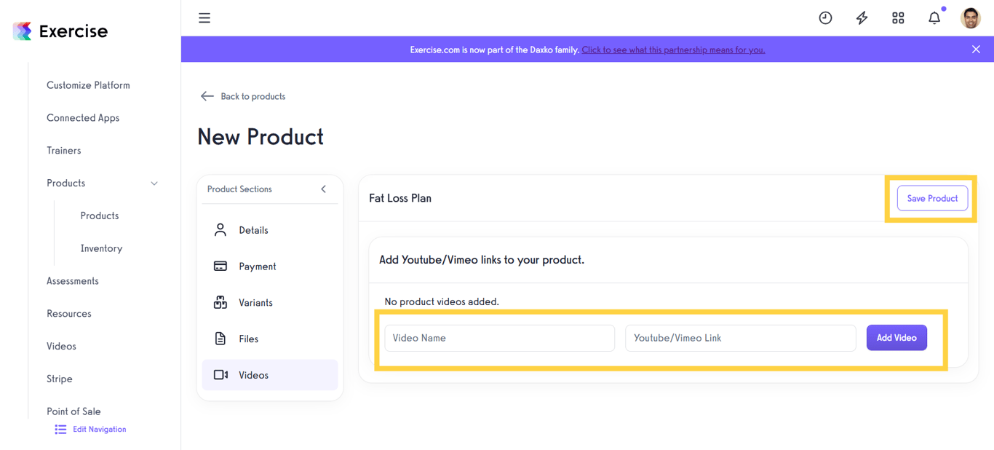Collapse the Product Sections panel
Viewport: 994px width, 450px height.
[x=323, y=189]
